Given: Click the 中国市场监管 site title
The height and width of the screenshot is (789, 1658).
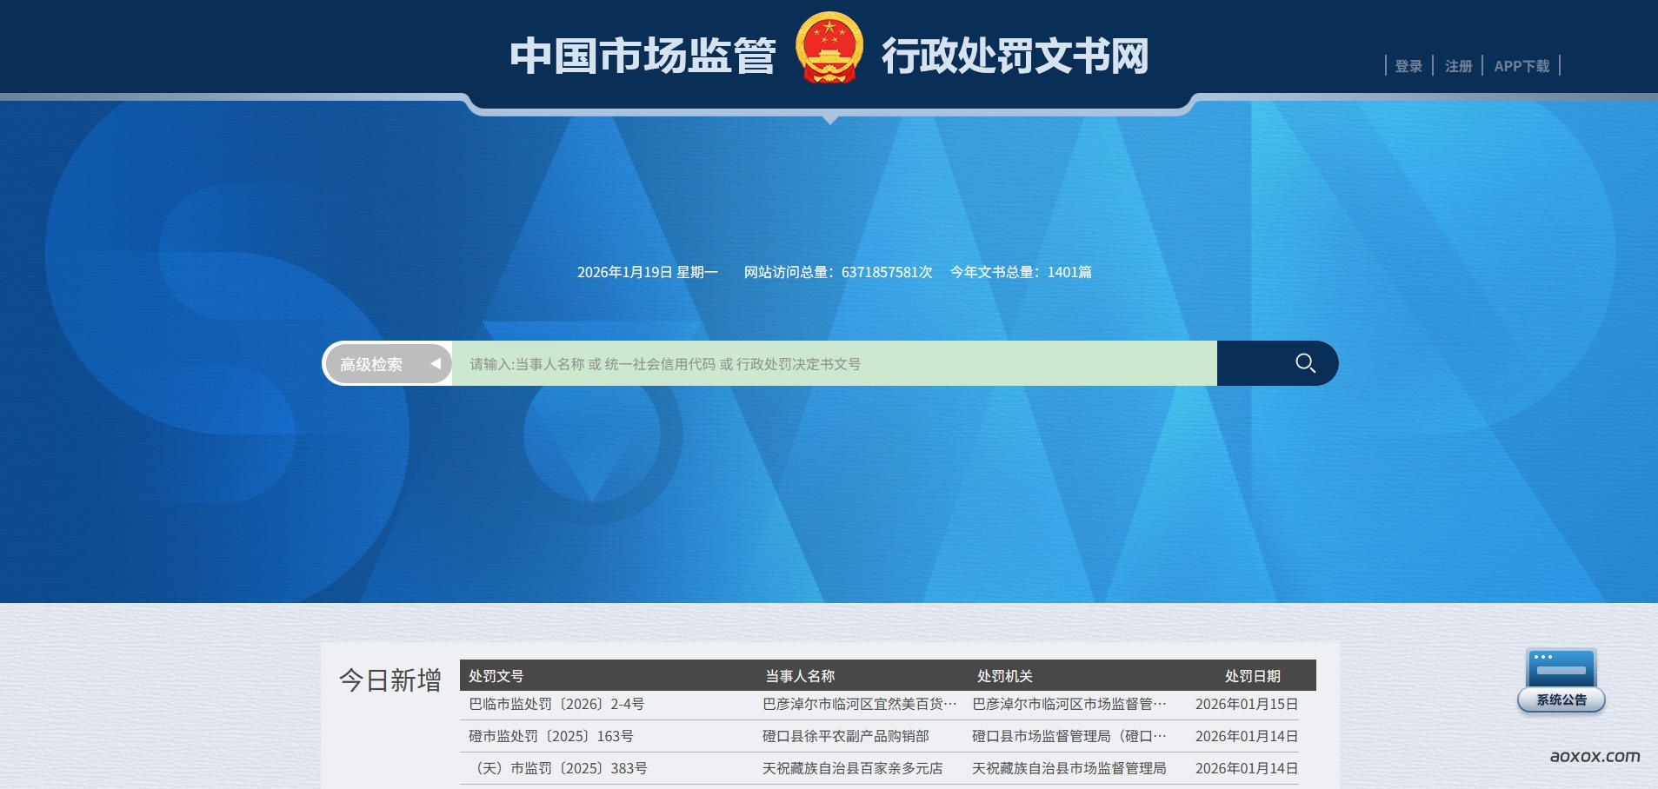Looking at the screenshot, I should [643, 56].
